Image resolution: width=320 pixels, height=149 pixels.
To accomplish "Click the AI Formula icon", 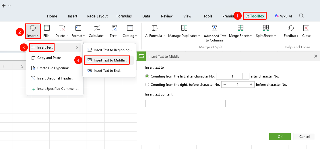I will (155, 28).
